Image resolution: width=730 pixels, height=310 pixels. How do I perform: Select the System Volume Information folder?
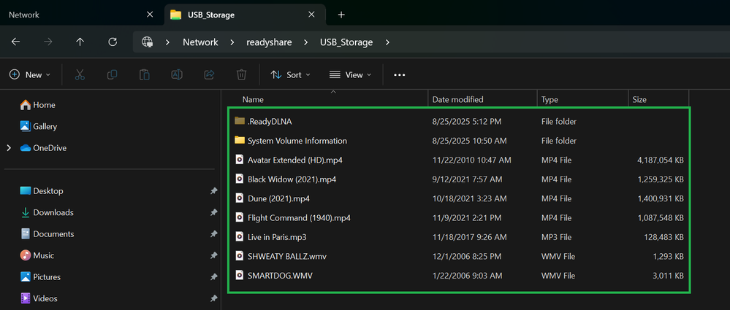(x=459, y=140)
